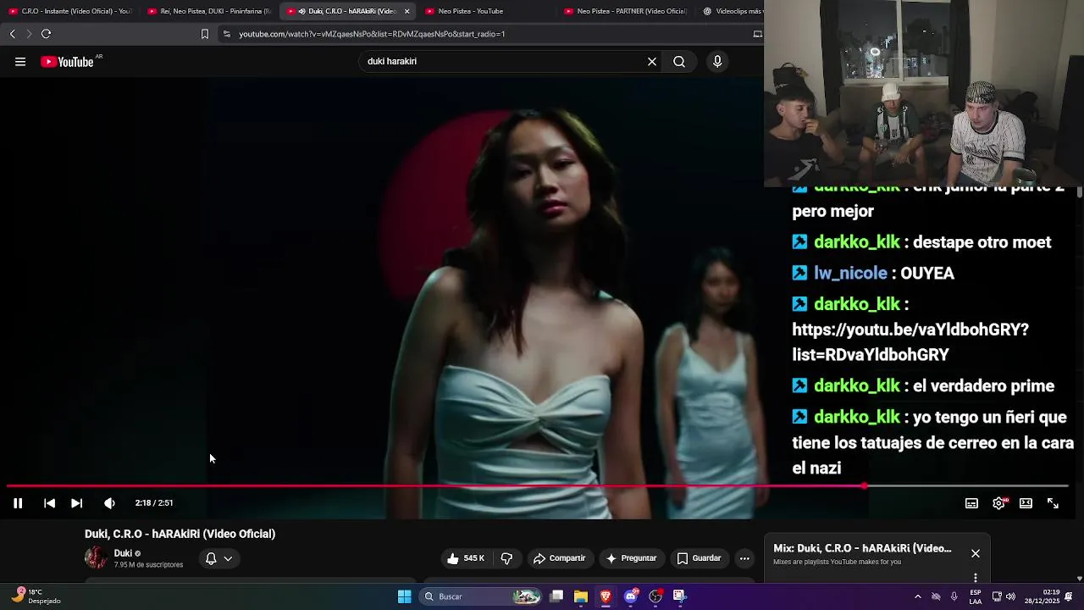Run search with magnifier button
Image resolution: width=1084 pixels, height=610 pixels.
679,62
